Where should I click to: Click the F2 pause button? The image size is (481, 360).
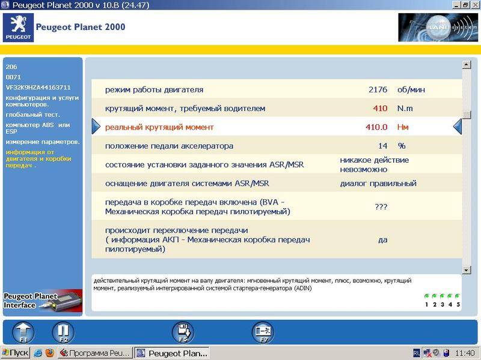(62, 332)
